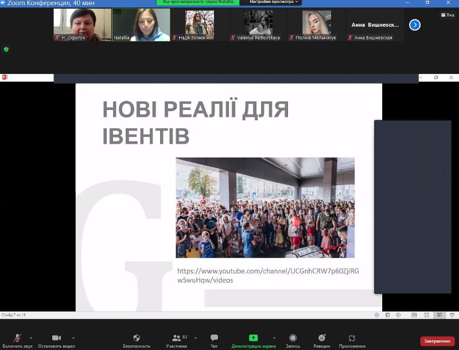Start recording with the Запись button
This screenshot has width=459, height=350.
pyautogui.click(x=293, y=338)
